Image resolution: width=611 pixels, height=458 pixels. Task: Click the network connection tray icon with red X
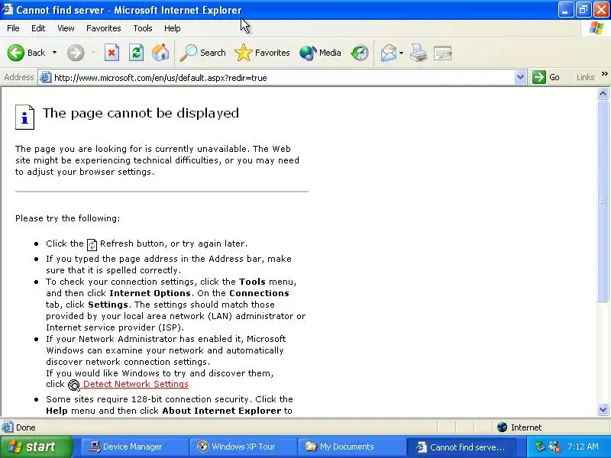[x=554, y=447]
